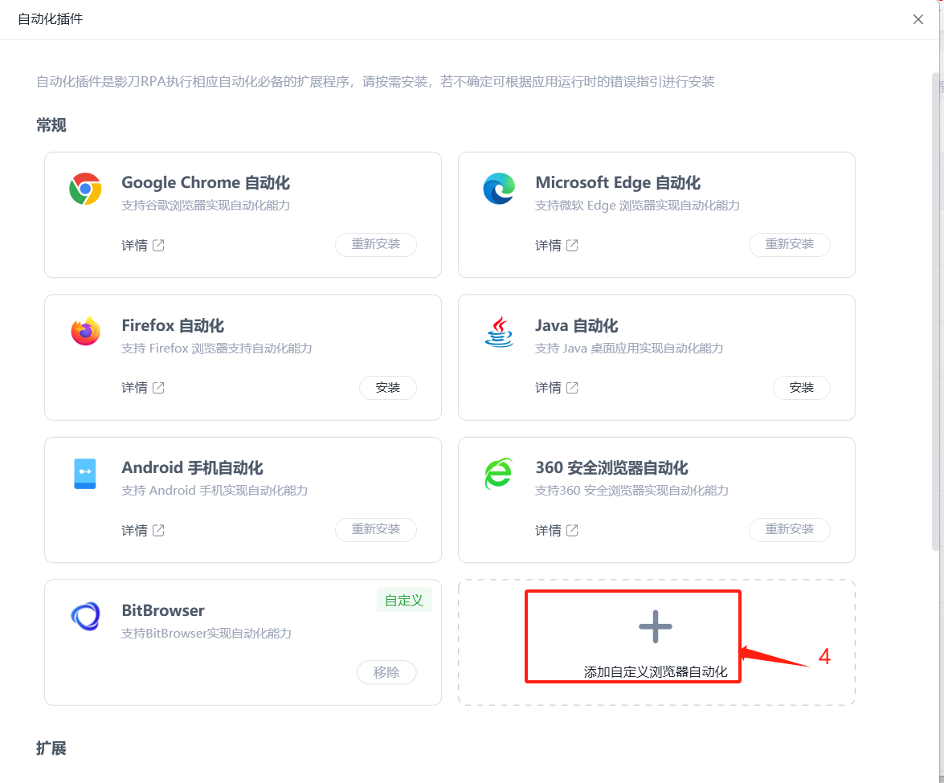Close the 自动化插件 dialog

(x=917, y=19)
